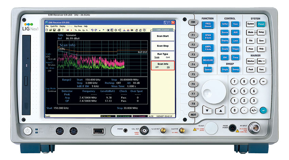Push the teal Enter keypad key
289x160 pixels.
point(263,110)
